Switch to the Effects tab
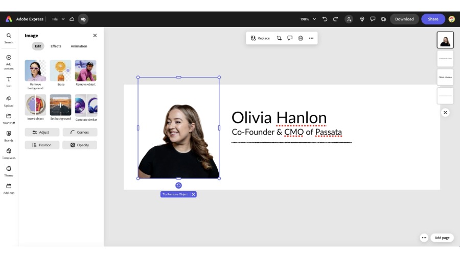Image resolution: width=460 pixels, height=258 pixels. pyautogui.click(x=56, y=46)
